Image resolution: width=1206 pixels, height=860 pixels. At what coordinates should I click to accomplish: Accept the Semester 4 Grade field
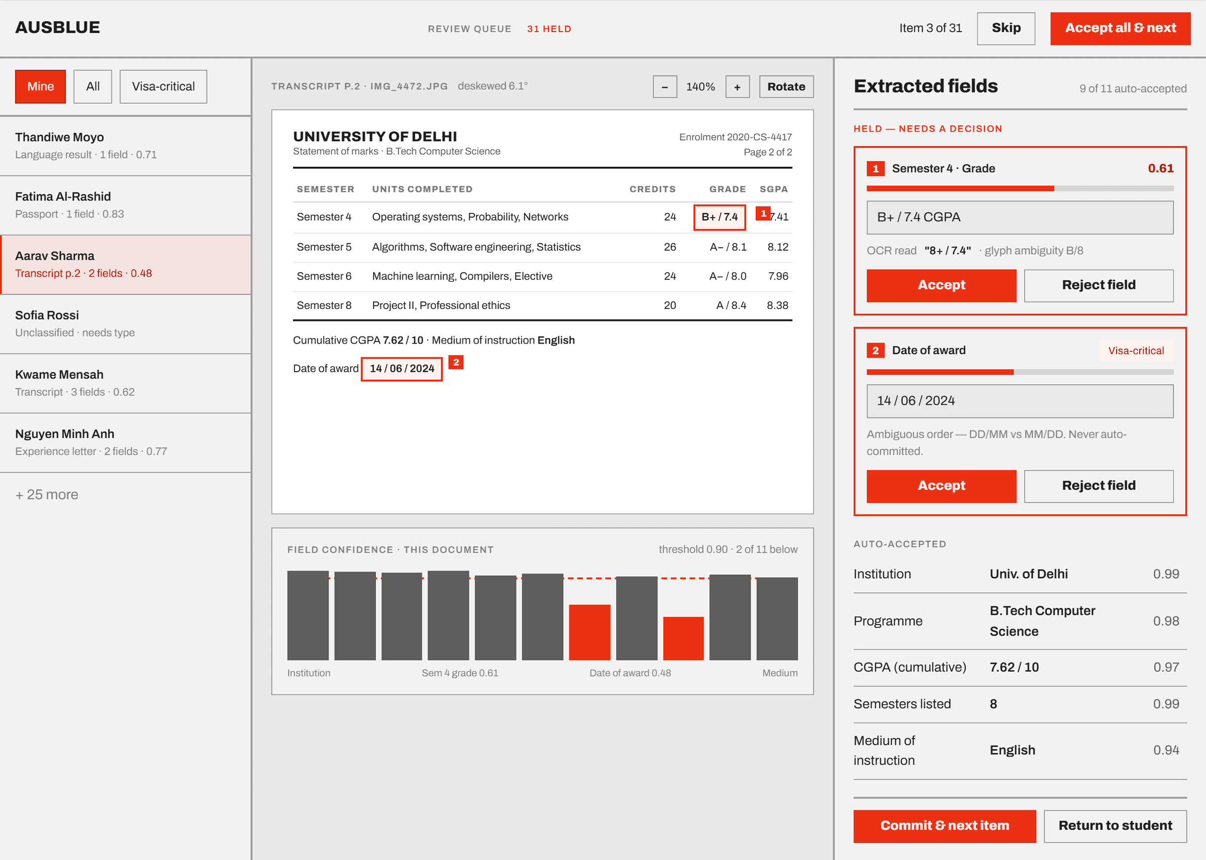coord(941,285)
